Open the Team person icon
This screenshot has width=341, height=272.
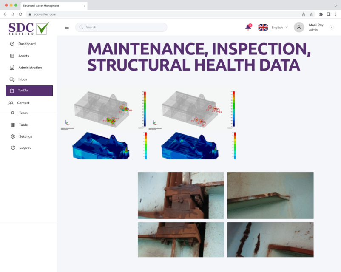pyautogui.click(x=12, y=113)
